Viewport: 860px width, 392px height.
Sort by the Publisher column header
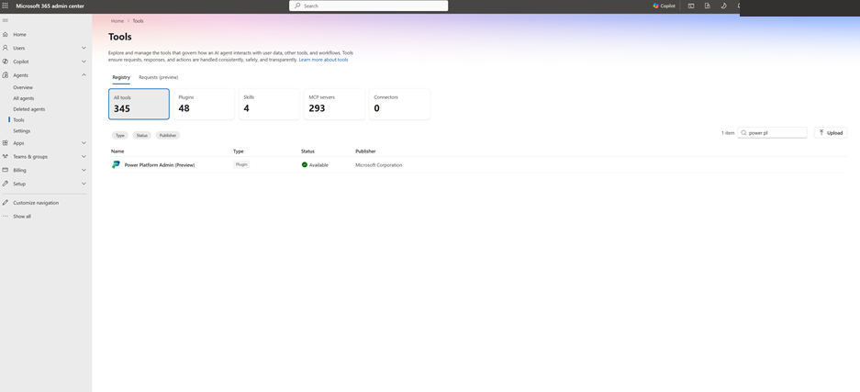pyautogui.click(x=365, y=151)
